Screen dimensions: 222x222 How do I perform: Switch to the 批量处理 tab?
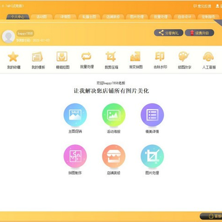(x=160, y=17)
